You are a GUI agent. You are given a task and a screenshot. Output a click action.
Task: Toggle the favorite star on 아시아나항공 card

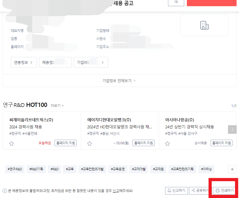(167, 143)
